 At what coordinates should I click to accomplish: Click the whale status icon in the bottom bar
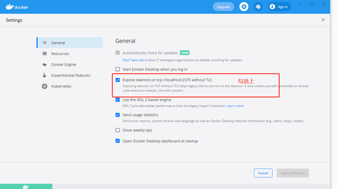(26, 187)
